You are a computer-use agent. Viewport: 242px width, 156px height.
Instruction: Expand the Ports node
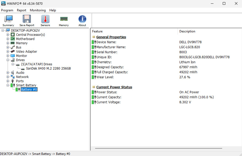[8, 81]
